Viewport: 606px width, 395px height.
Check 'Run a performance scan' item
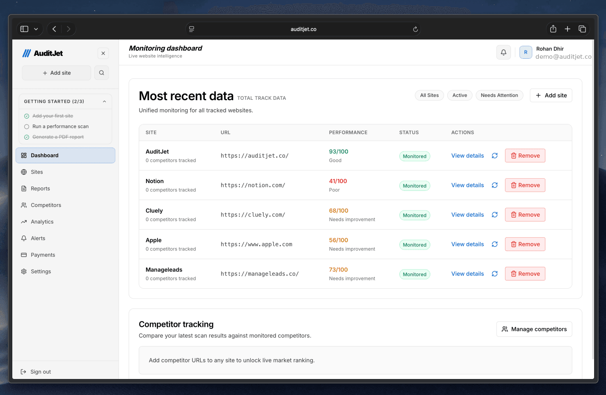click(56, 126)
